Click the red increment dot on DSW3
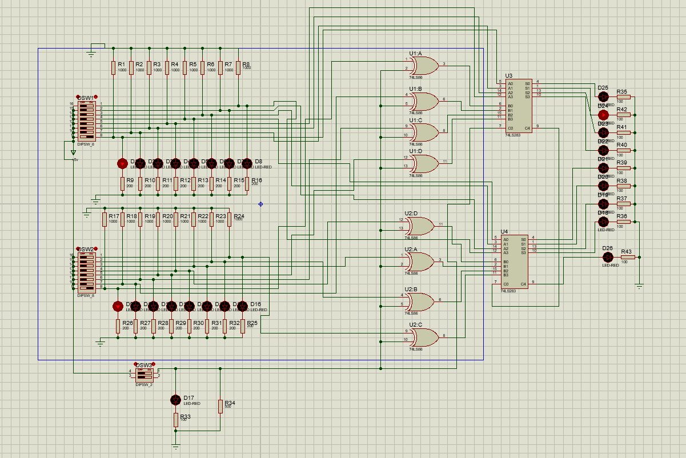 (153, 364)
